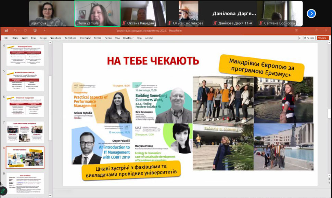
Task: Select Olena Zamula's video tile
Action: [x=97, y=13]
